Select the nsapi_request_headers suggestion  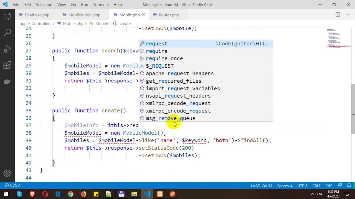pyautogui.click(x=206, y=96)
